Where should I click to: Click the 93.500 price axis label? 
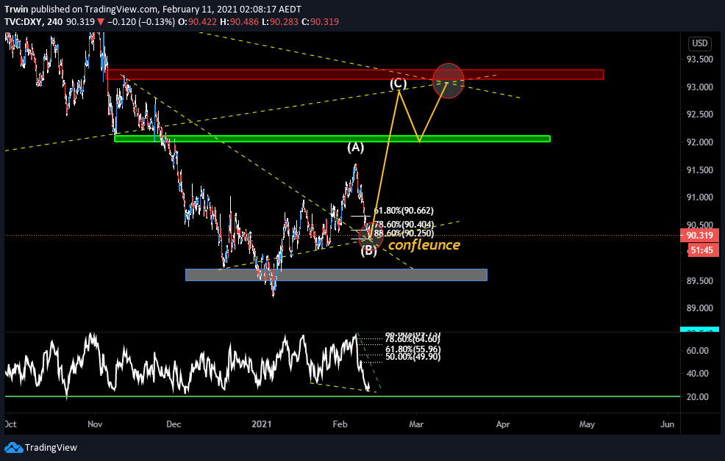[x=699, y=59]
